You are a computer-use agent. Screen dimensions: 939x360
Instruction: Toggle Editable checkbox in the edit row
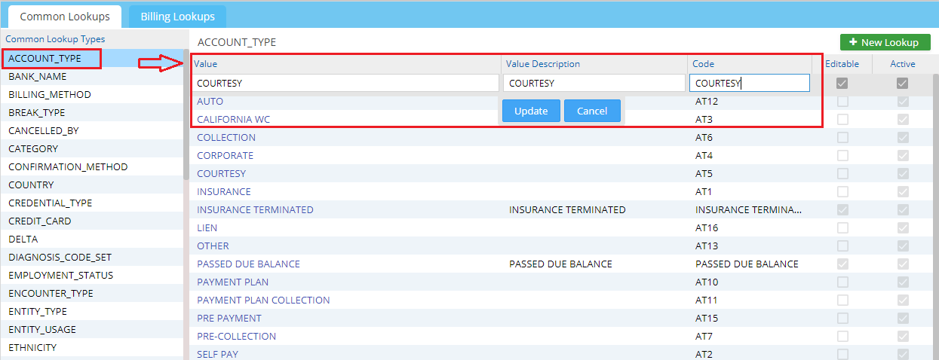pos(842,84)
